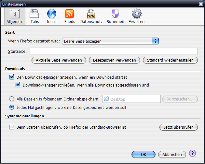Click Lesezeichen verwenden button

coord(115,60)
